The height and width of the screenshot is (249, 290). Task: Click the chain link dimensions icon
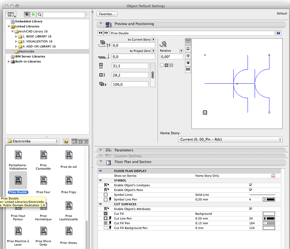(x=153, y=75)
